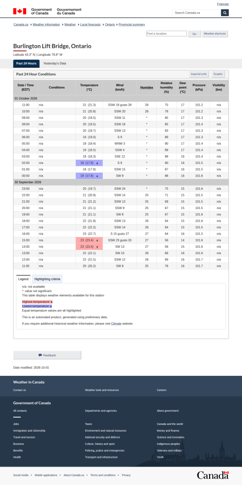Select the Past 24 Hours tab

[x=26, y=64]
